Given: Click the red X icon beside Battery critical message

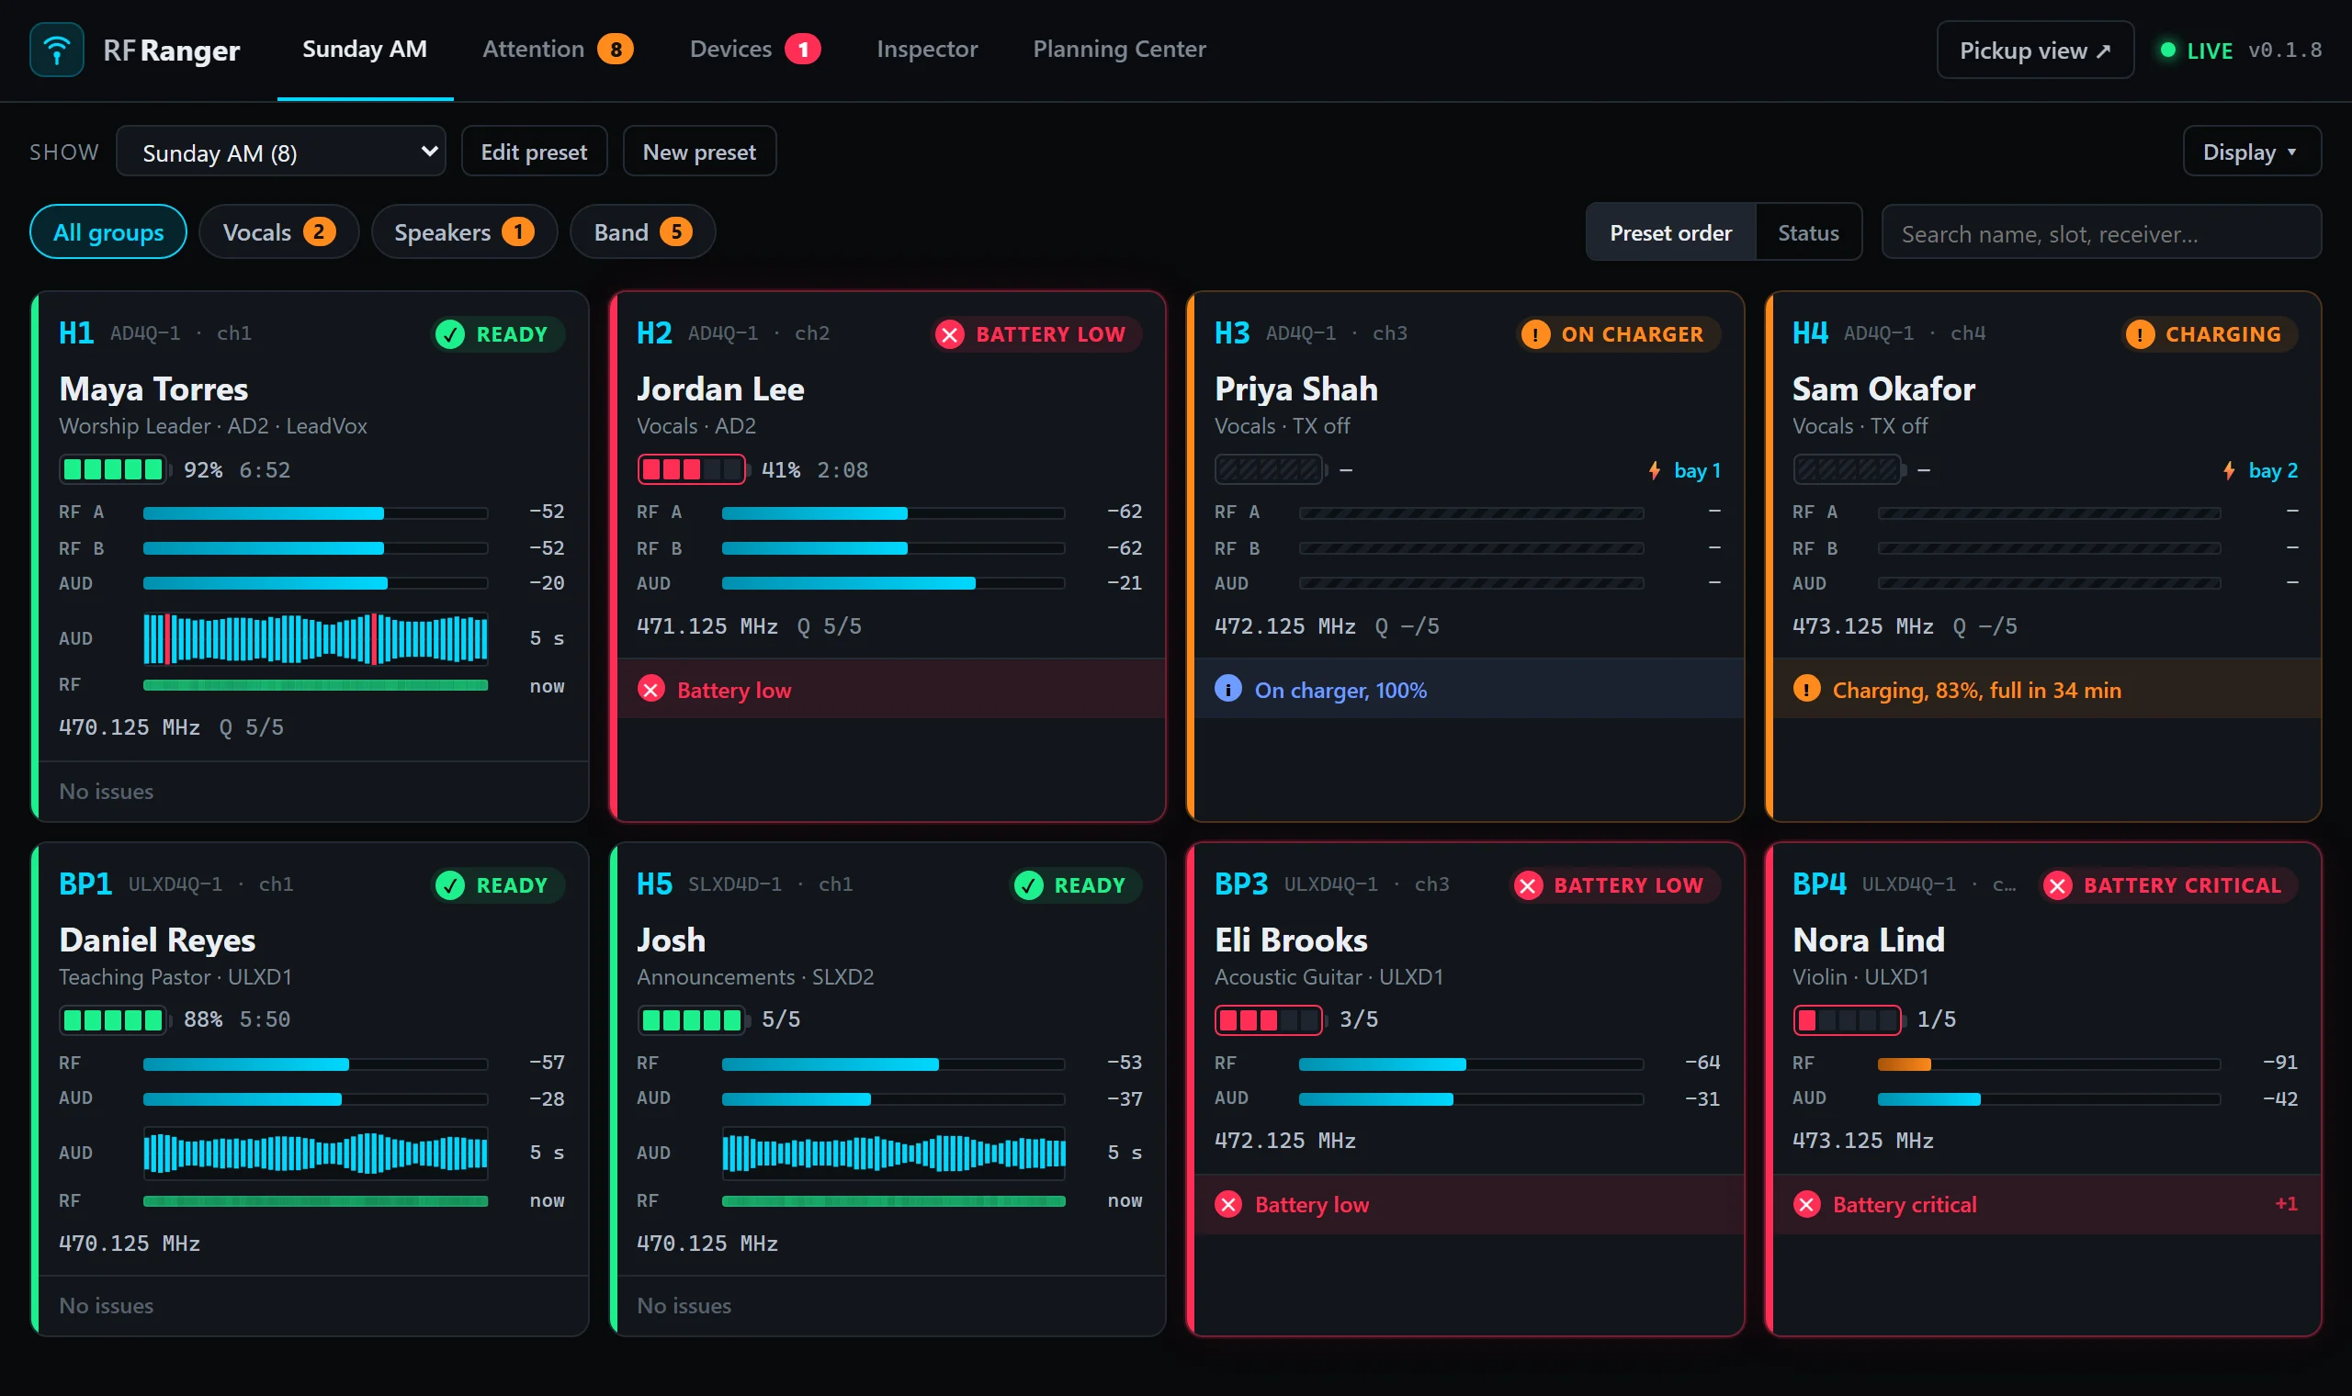Looking at the screenshot, I should [1805, 1204].
